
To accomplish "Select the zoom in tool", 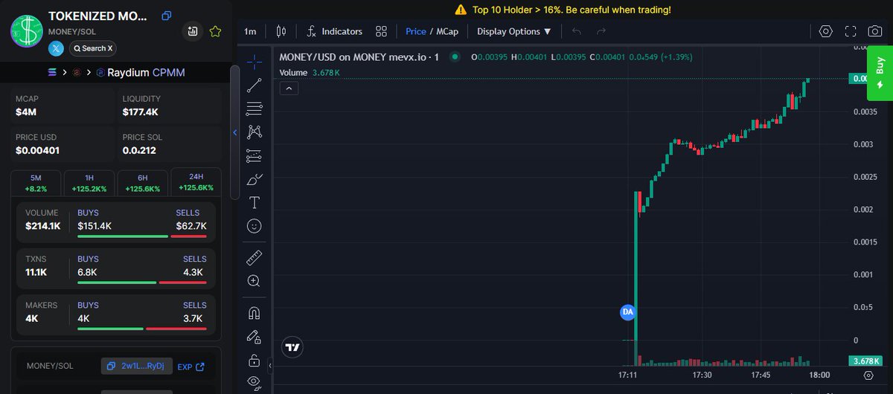I will pos(255,281).
